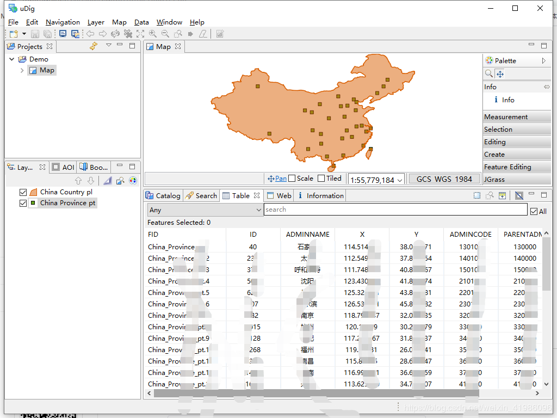Collapse the Demo project node

12,59
